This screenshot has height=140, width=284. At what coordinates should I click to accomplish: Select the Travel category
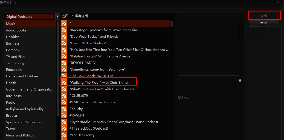30,129
